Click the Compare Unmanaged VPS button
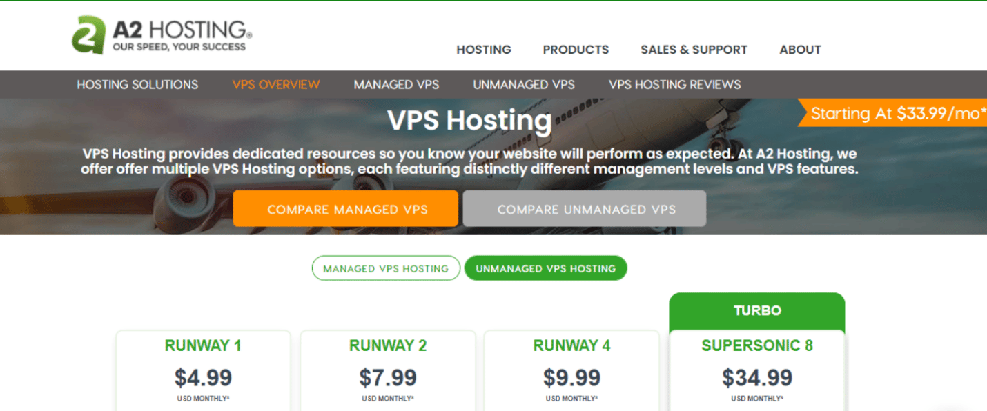 coord(585,209)
